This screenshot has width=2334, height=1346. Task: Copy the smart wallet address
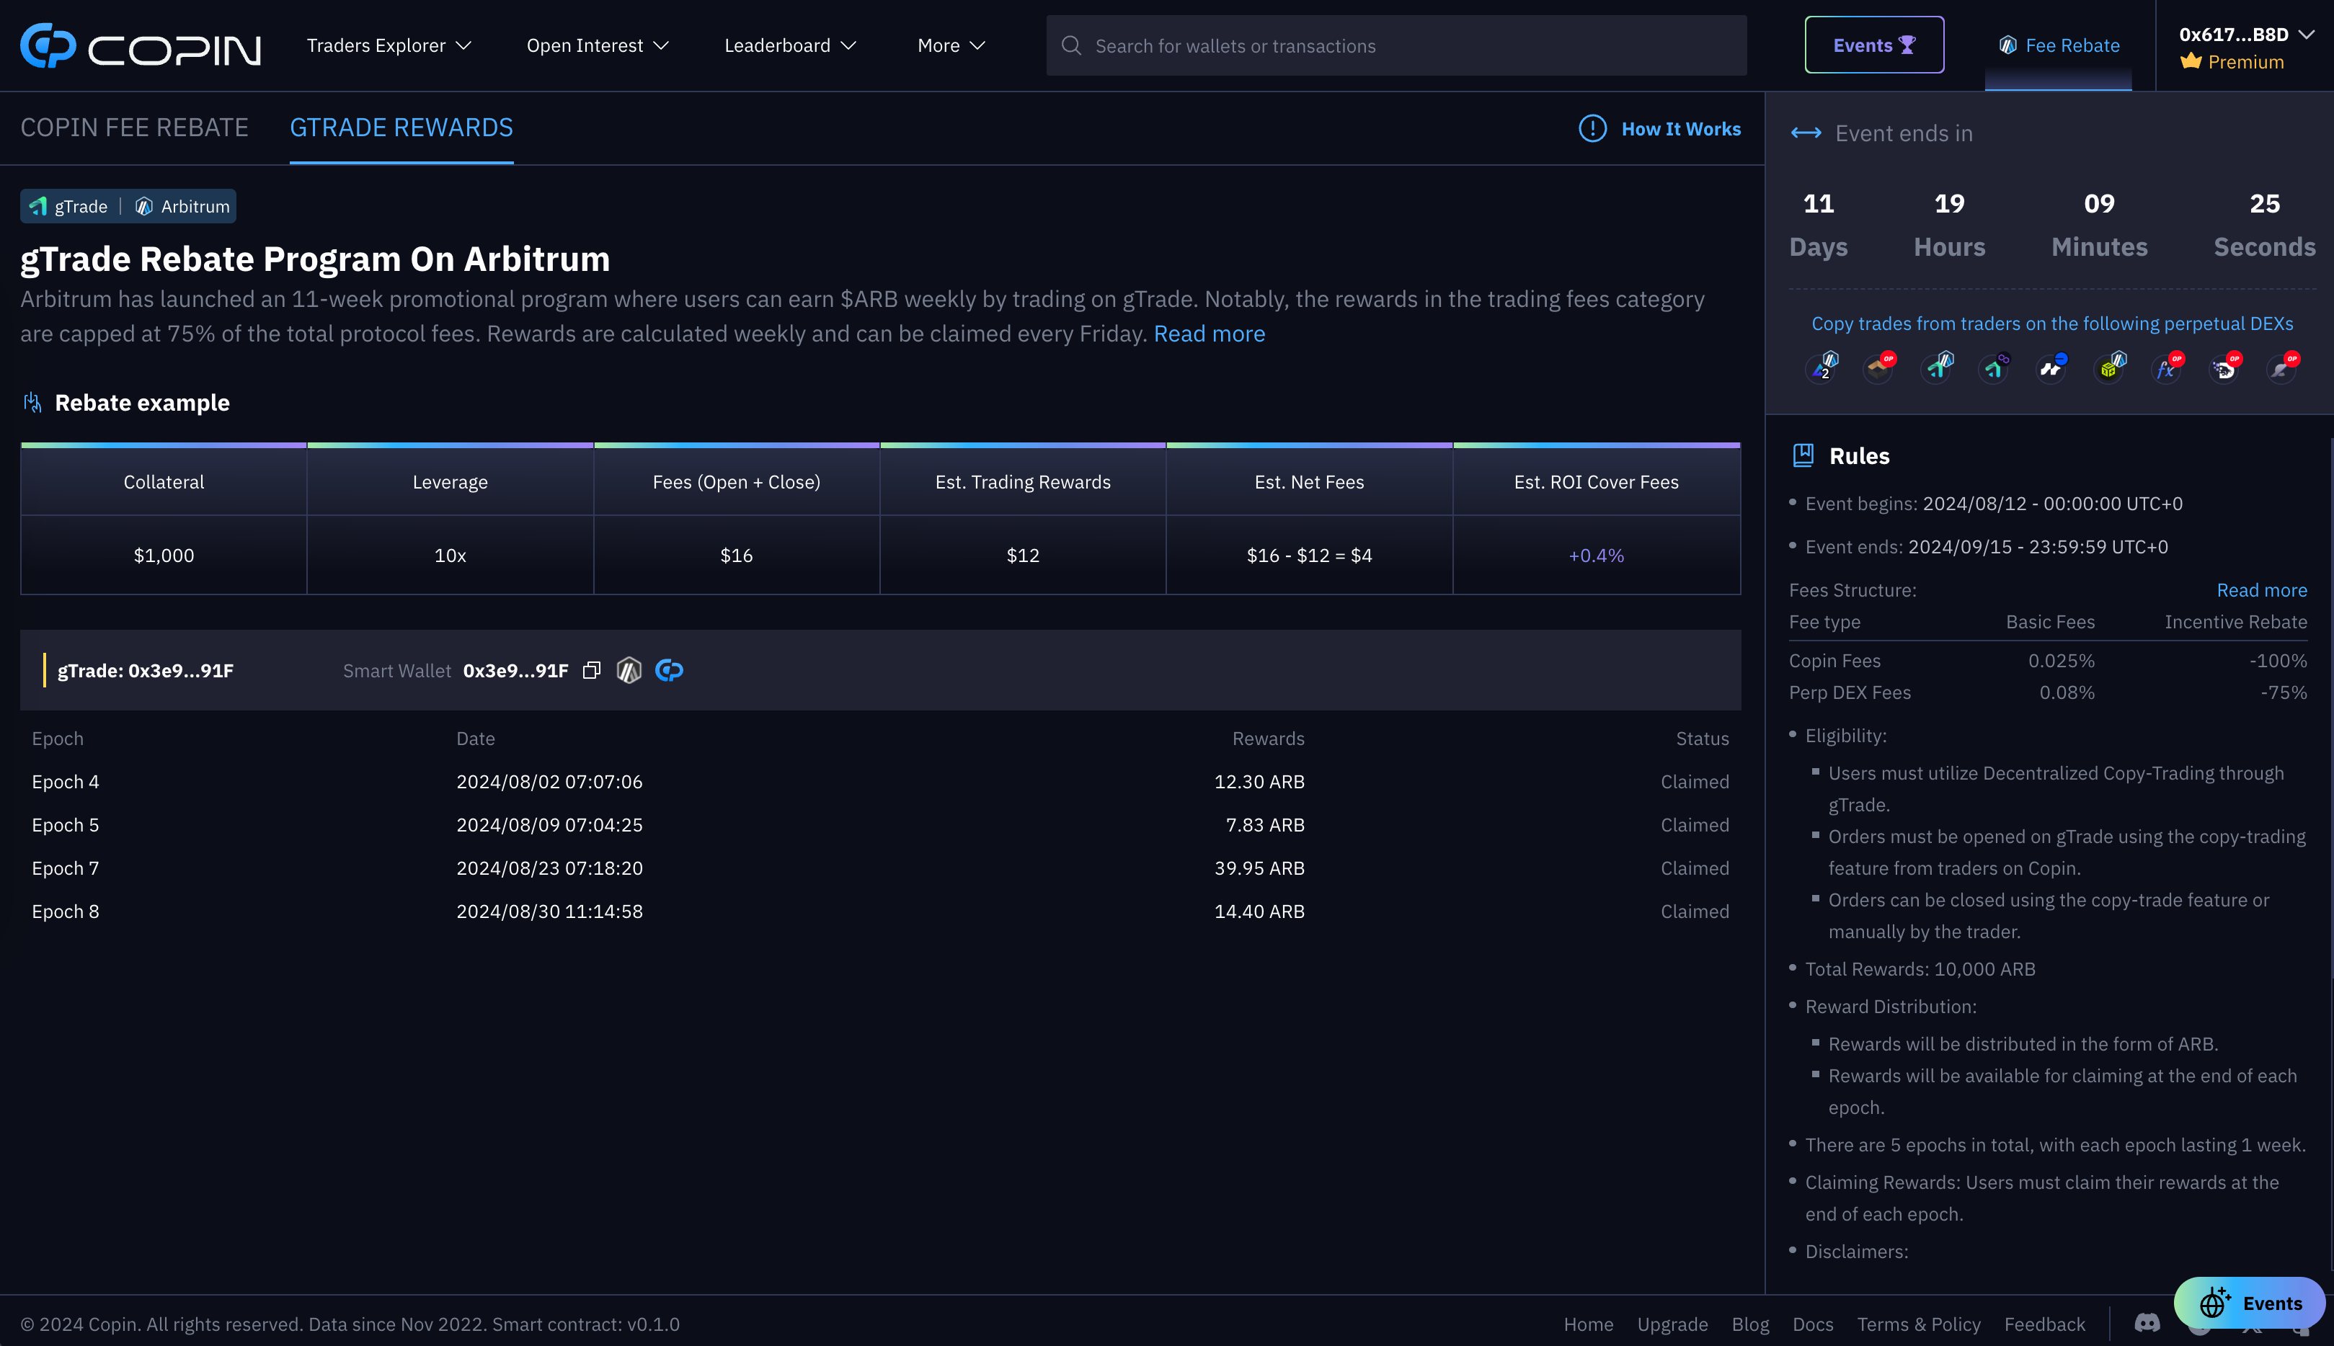pyautogui.click(x=592, y=670)
